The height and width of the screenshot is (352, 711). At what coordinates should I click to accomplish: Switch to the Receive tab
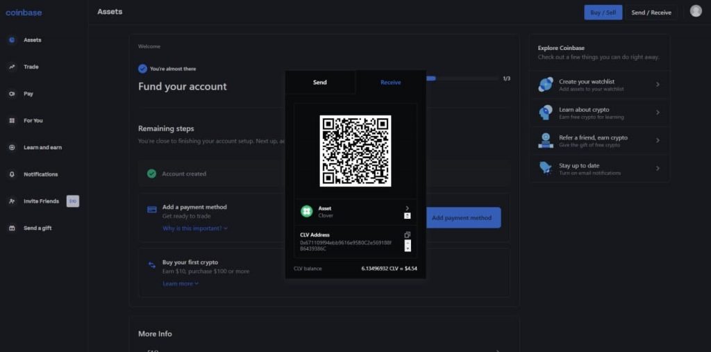[x=390, y=82]
